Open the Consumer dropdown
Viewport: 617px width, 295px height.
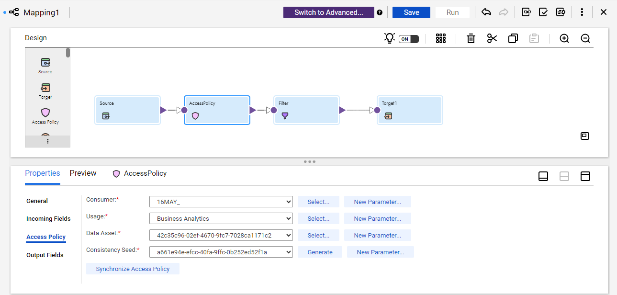pos(221,202)
